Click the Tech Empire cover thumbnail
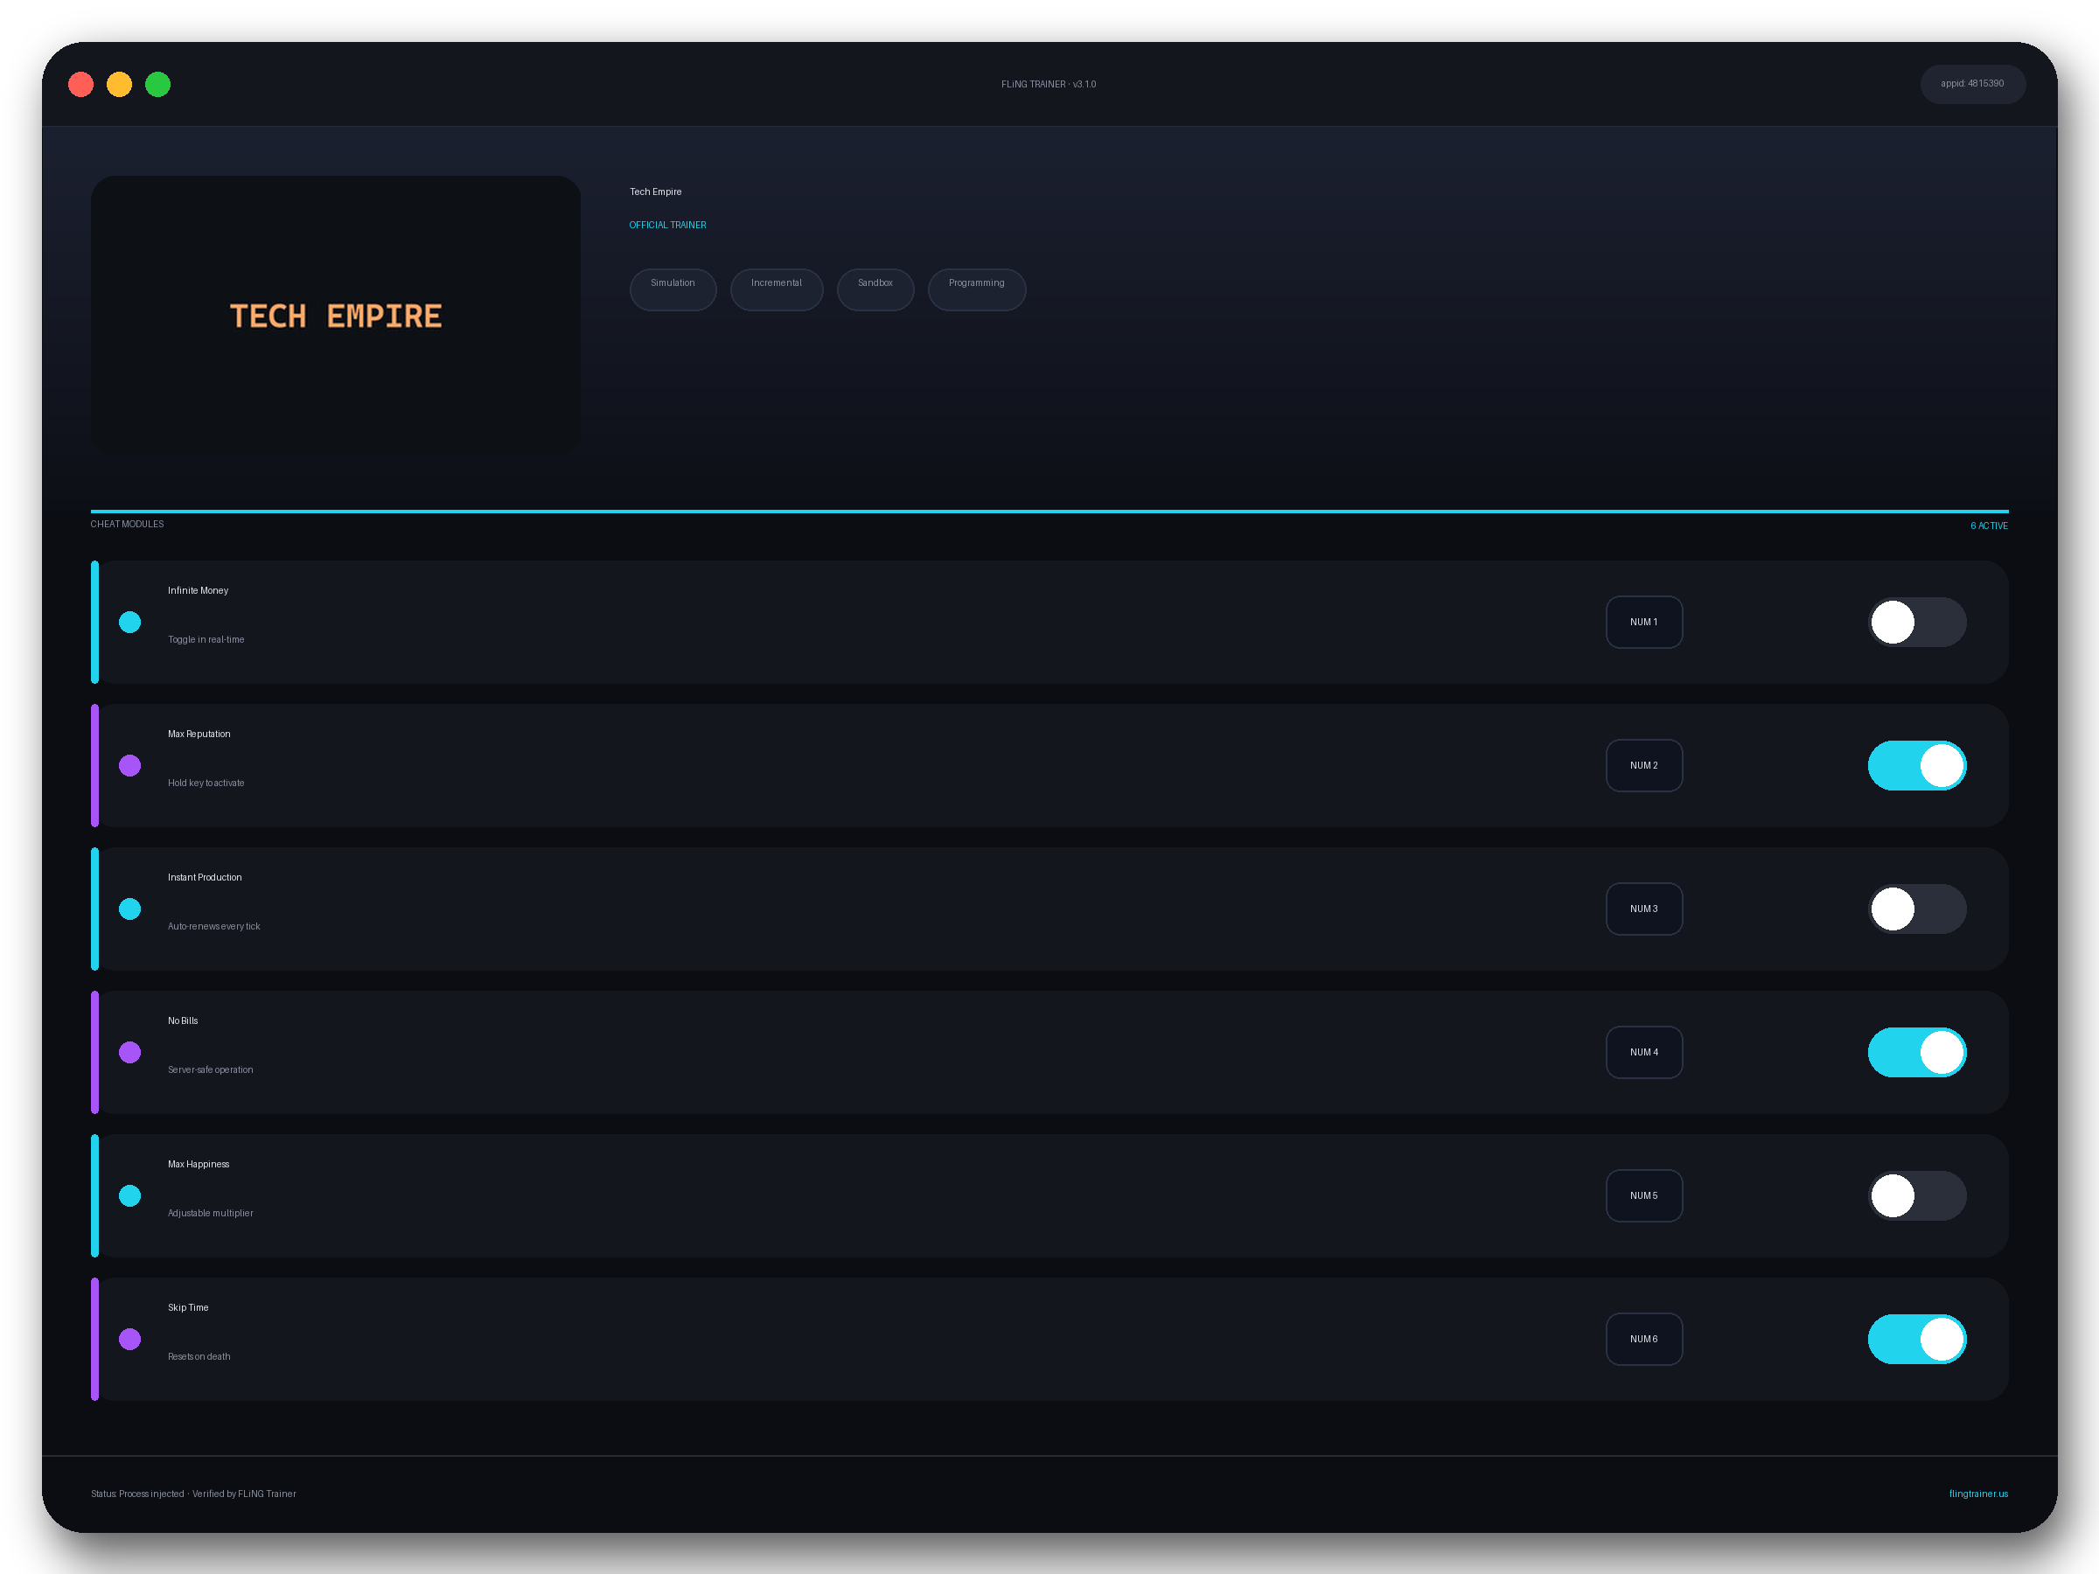 [x=336, y=315]
